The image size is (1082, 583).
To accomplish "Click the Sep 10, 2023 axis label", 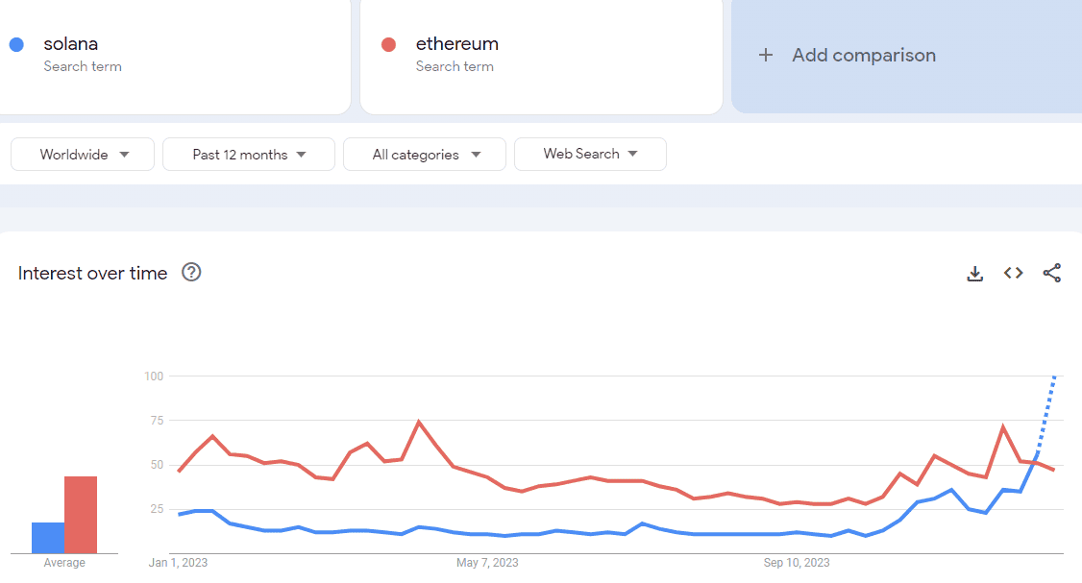I will click(797, 563).
